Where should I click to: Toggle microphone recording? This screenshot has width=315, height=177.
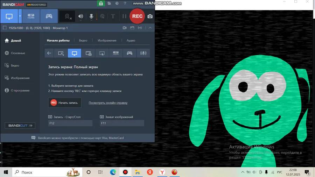pos(91,16)
